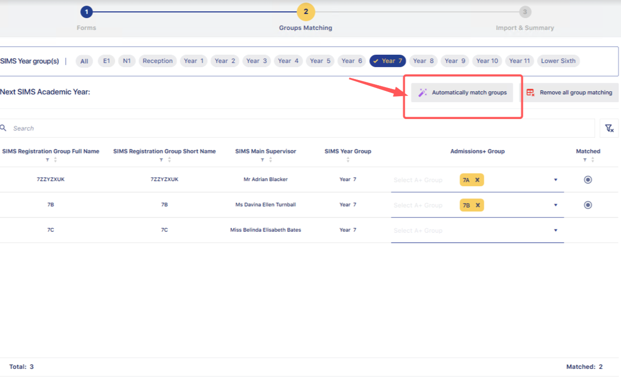Select the E1 year group chip

(106, 61)
